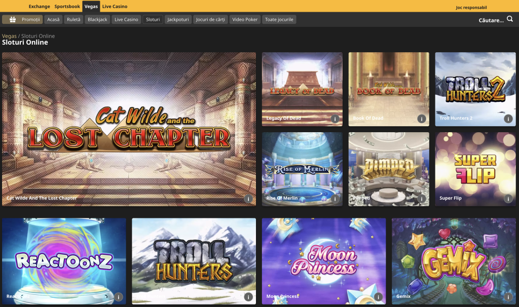Image resolution: width=519 pixels, height=307 pixels.
Task: Follow the Vegas breadcrumb link
Action: 9,36
